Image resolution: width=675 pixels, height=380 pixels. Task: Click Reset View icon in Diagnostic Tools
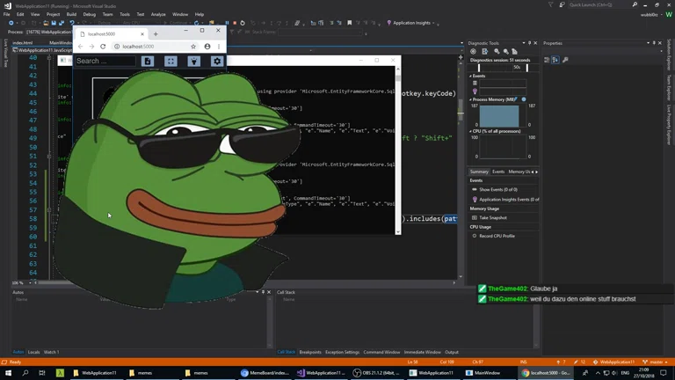(x=514, y=51)
